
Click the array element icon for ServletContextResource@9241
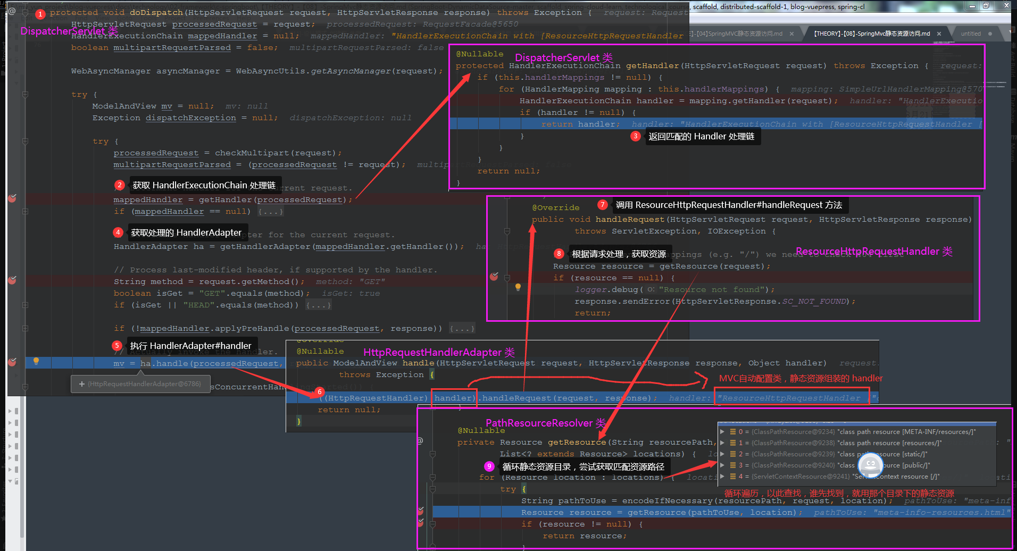733,477
